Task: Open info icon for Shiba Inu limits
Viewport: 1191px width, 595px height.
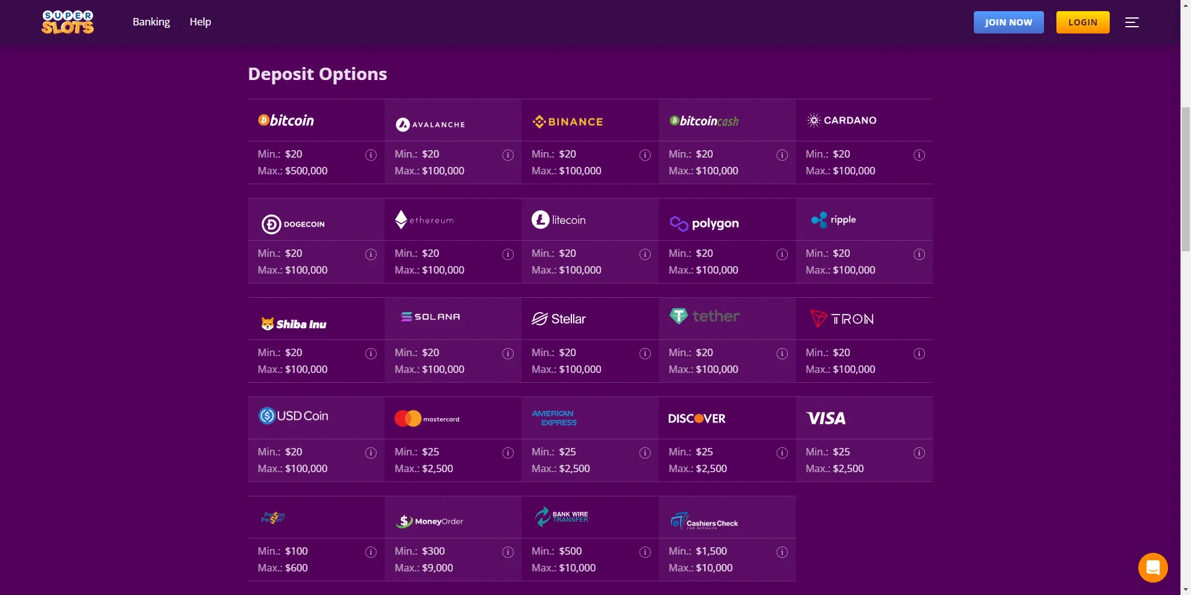Action: 371,354
